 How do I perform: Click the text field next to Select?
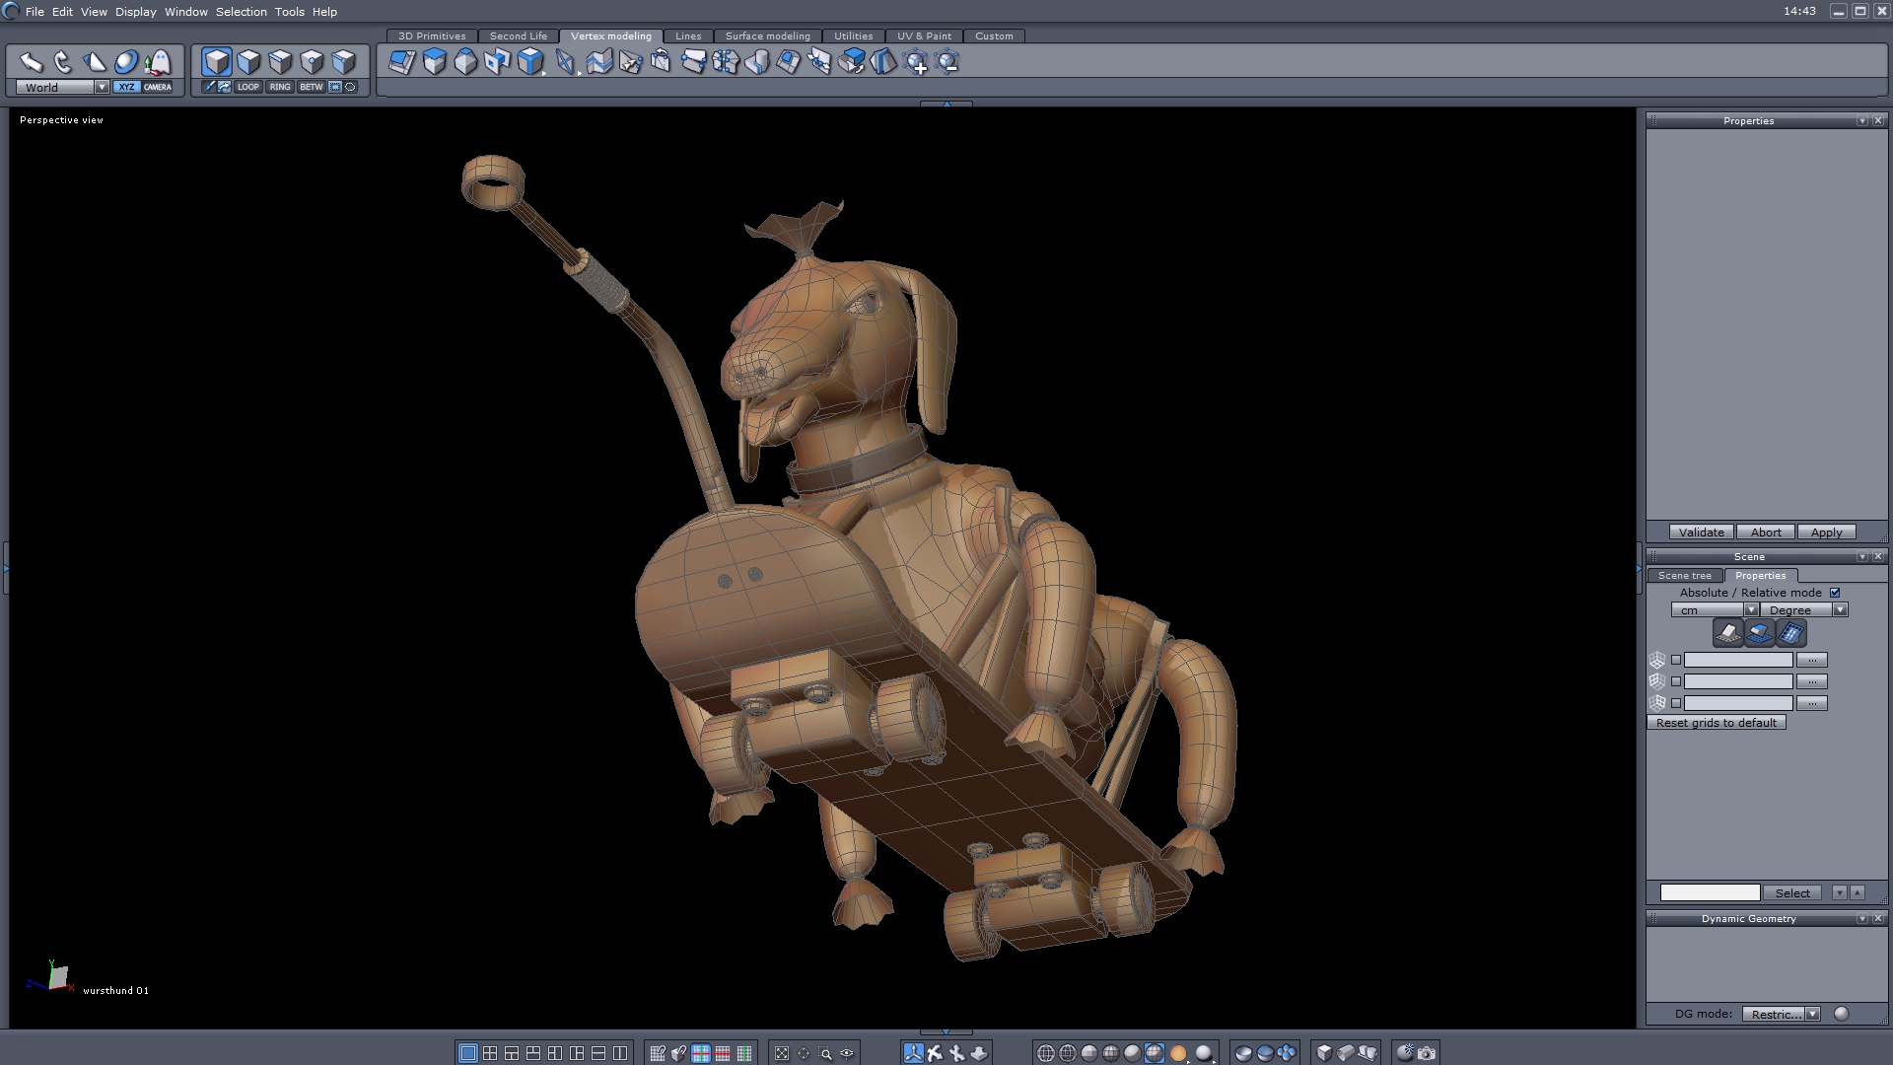pos(1710,892)
